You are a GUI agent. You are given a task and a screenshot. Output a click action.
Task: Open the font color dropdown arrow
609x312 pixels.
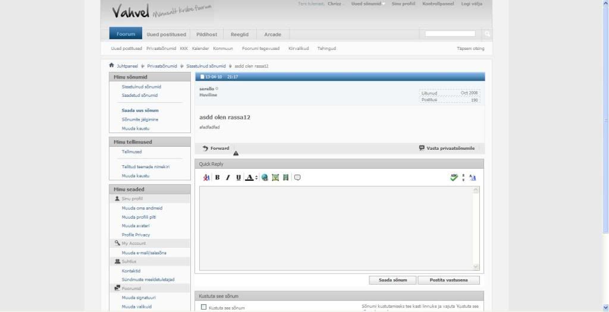pyautogui.click(x=256, y=178)
